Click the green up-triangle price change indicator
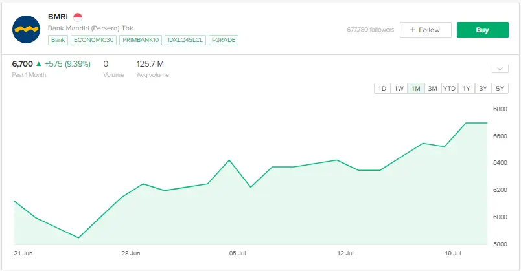Viewport: 521px width, 271px height. coord(39,64)
